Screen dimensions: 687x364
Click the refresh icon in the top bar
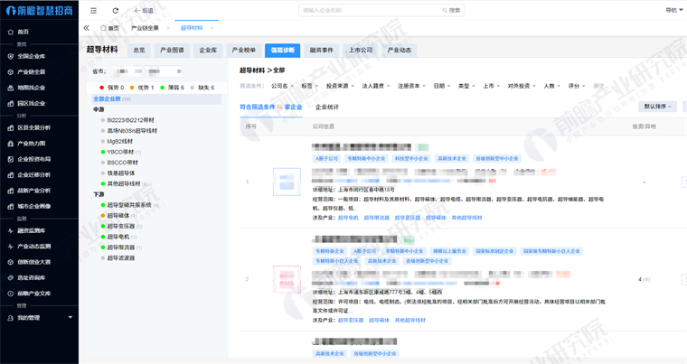click(x=115, y=11)
